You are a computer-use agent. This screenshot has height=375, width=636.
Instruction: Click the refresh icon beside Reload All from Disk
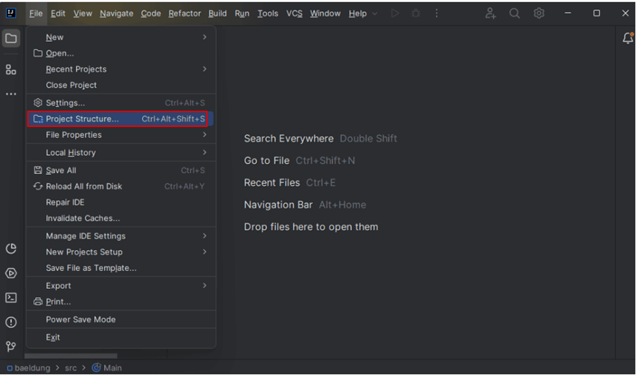pyautogui.click(x=38, y=186)
